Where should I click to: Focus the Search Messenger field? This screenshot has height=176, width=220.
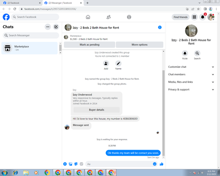click(x=31, y=35)
